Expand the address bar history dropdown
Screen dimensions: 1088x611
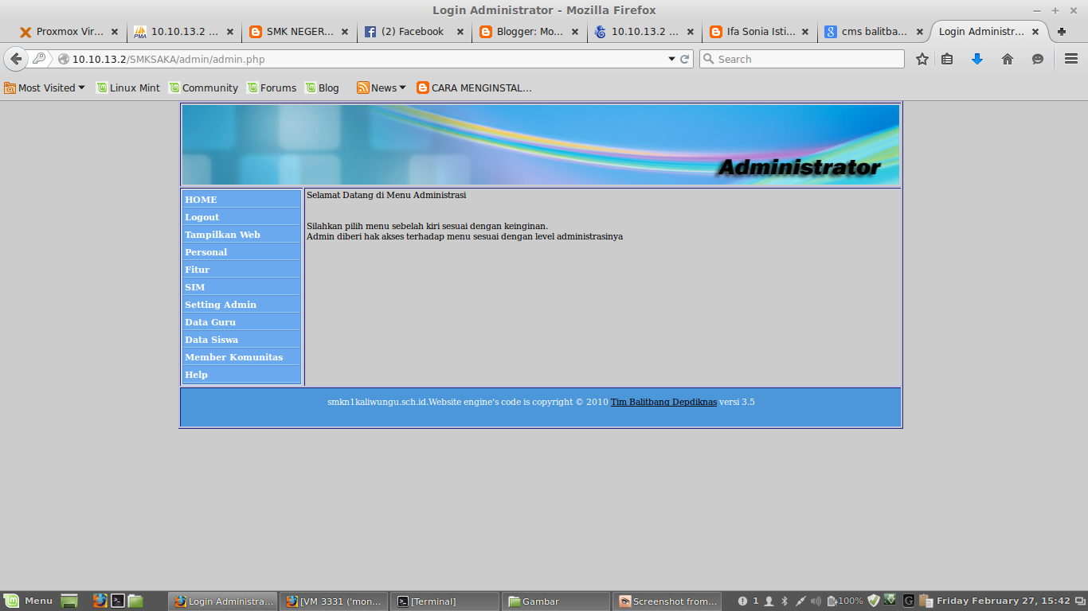point(671,58)
